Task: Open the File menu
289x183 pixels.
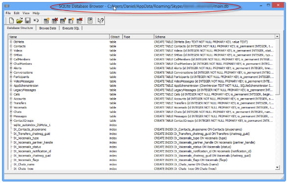Action: tap(8, 13)
